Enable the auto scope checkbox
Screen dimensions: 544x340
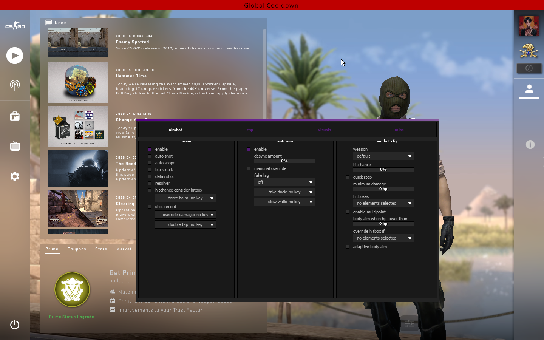pyautogui.click(x=150, y=163)
